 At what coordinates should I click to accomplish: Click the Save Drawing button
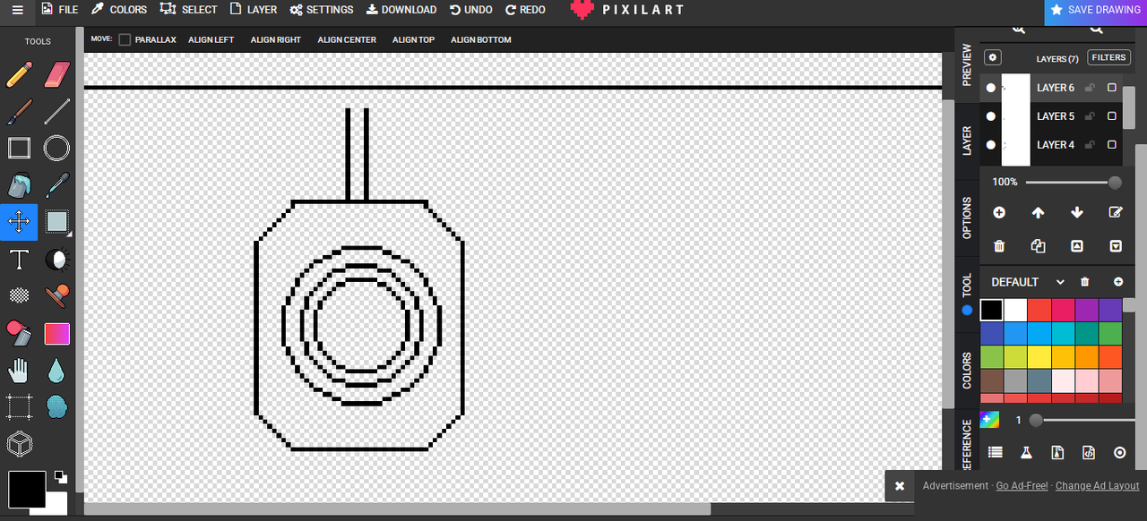1095,10
